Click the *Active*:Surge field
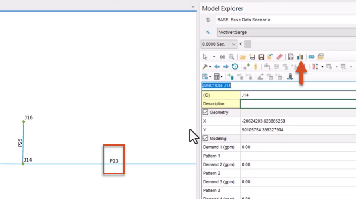Screen dimensions: 356x199 pyautogui.click(x=286, y=32)
